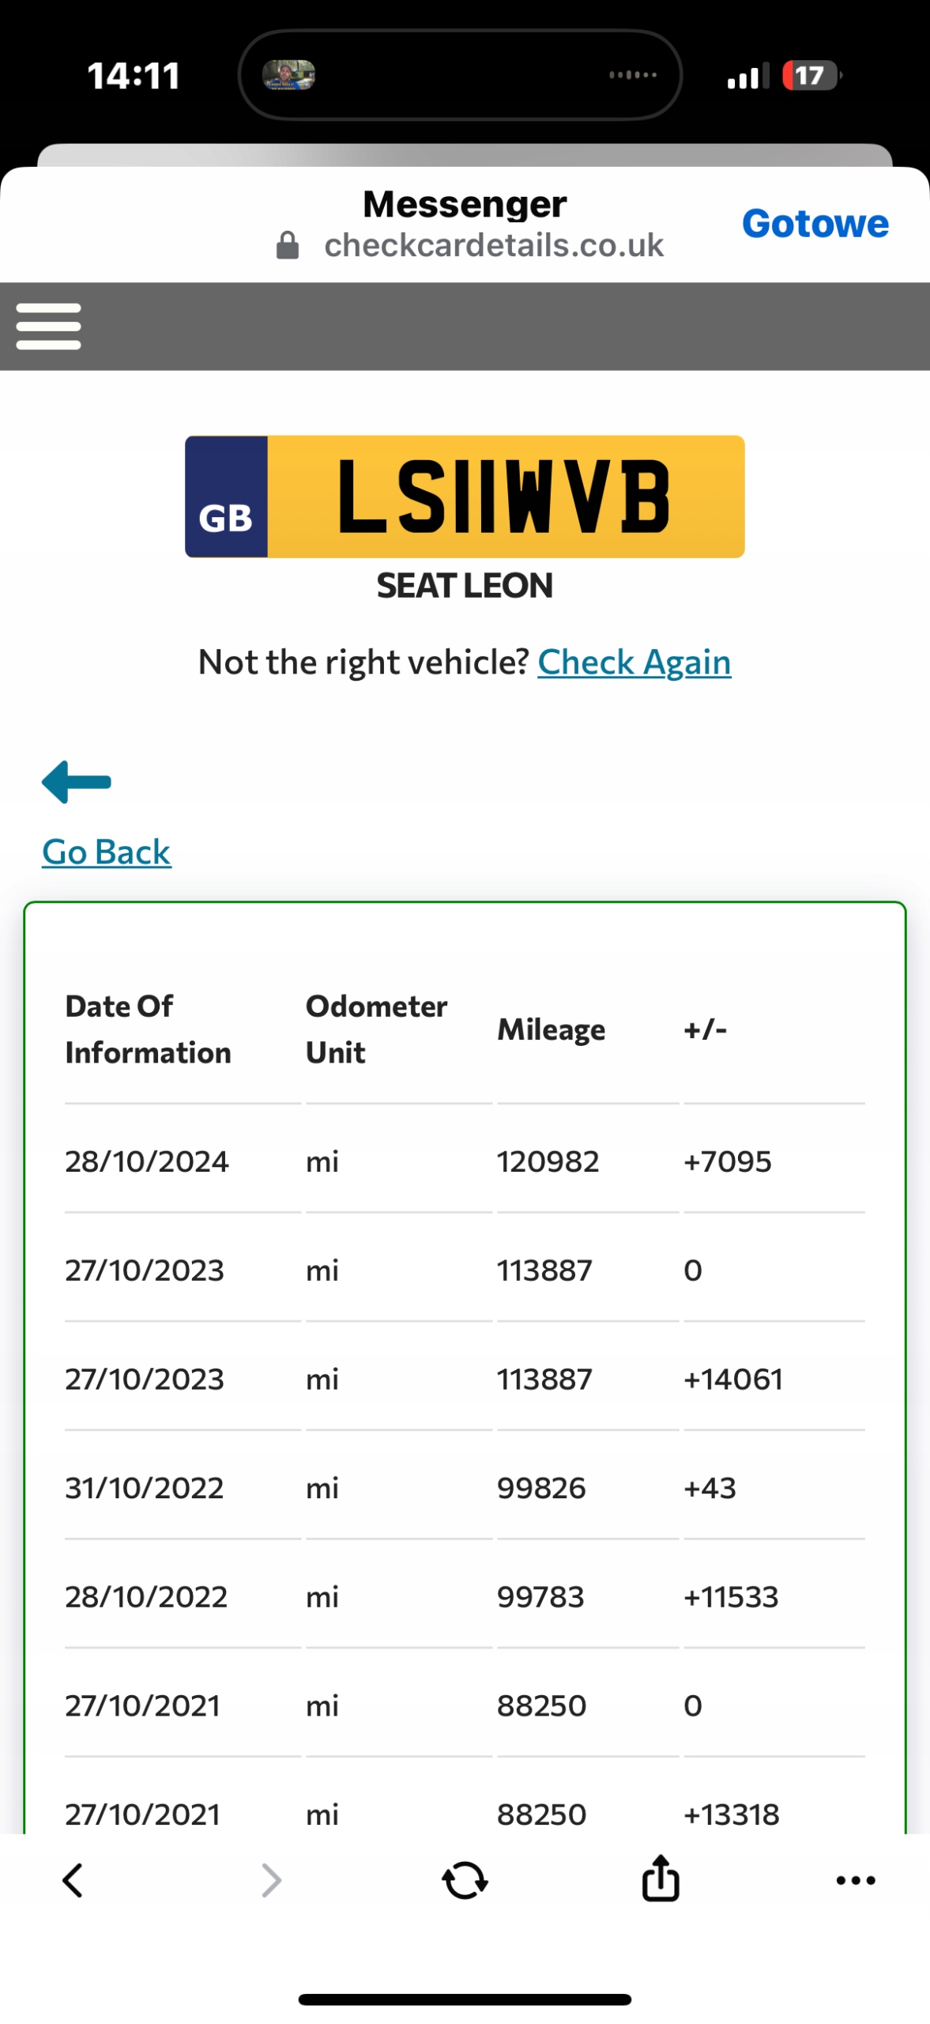The image size is (930, 2024).
Task: Tap the LSIIWVB number plate
Action: coord(465,497)
